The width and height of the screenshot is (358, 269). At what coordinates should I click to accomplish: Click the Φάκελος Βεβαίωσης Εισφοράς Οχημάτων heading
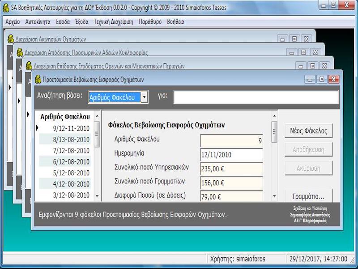tap(166, 125)
